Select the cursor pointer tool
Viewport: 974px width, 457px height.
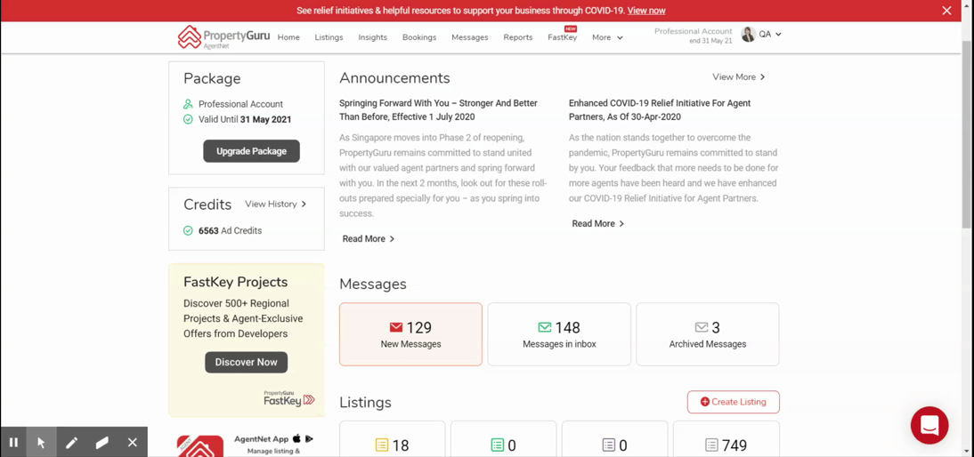point(41,442)
